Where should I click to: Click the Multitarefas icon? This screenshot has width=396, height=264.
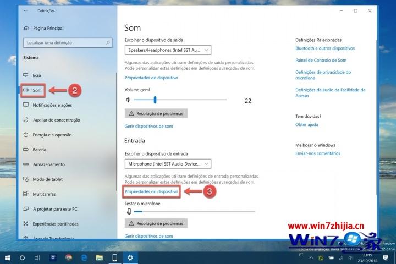coord(26,194)
